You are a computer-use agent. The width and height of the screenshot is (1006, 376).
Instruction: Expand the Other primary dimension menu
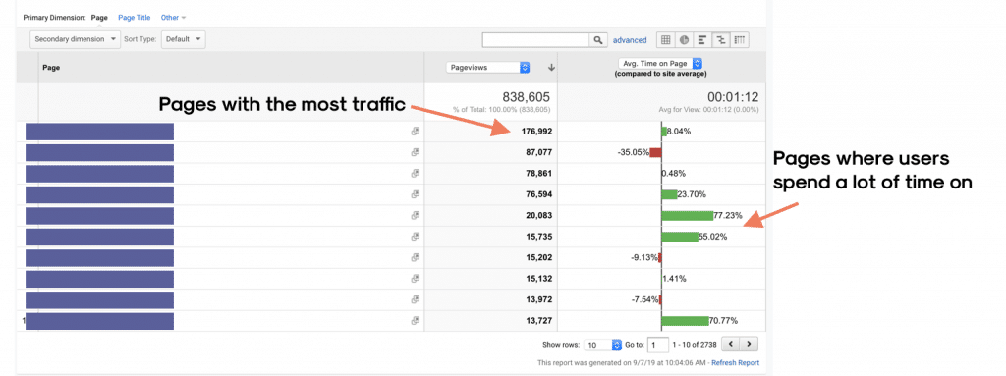point(173,18)
